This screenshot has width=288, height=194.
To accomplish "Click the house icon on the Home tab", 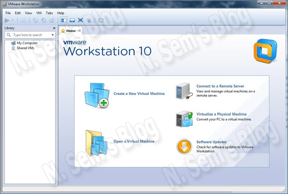I will click(63, 31).
